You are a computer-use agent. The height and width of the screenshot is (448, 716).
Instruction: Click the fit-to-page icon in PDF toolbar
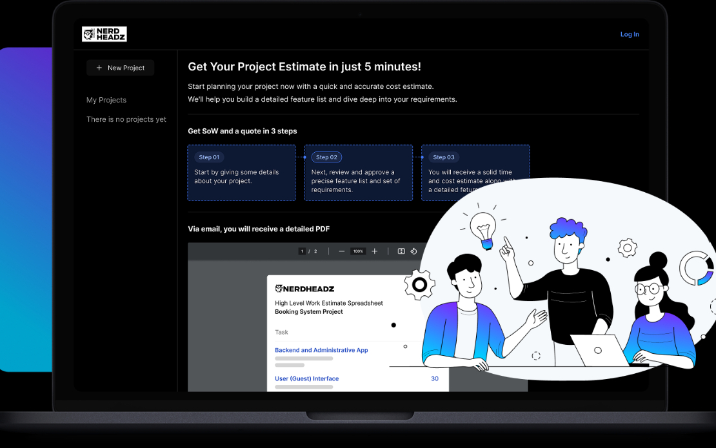point(401,251)
